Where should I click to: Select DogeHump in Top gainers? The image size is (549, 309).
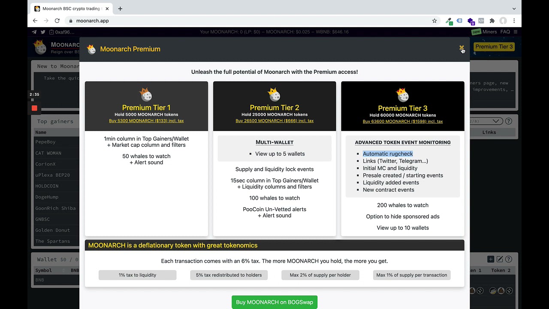point(47,197)
